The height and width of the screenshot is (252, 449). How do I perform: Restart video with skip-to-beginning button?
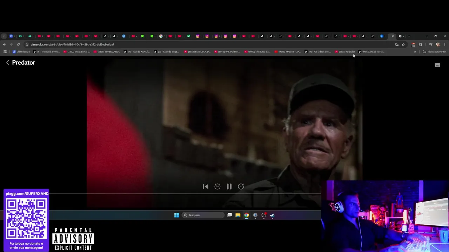(x=206, y=187)
